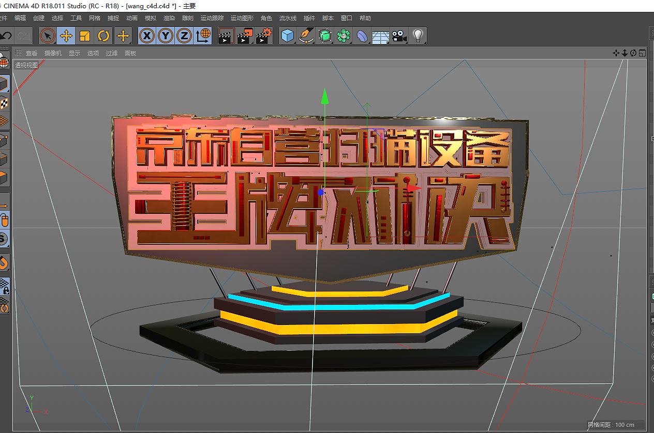Open the 创建 menu

pos(39,18)
